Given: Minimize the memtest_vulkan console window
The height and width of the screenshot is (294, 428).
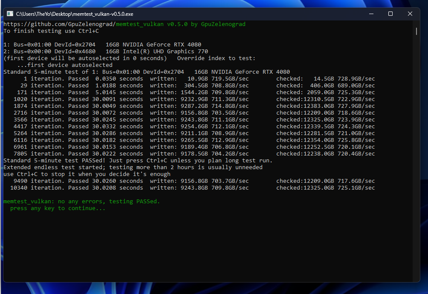Looking at the screenshot, I should click(x=371, y=14).
